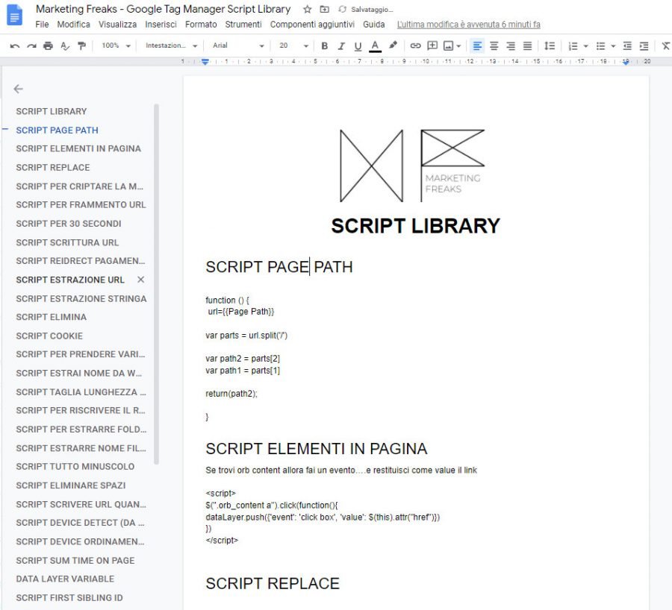Screen dimensions: 672x610
Task: Jump to SCRIPT ELIMINA outline entry
Action: 51,317
